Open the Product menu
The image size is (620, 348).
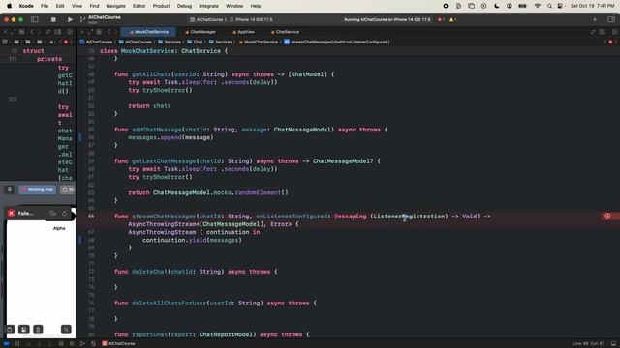point(162,6)
